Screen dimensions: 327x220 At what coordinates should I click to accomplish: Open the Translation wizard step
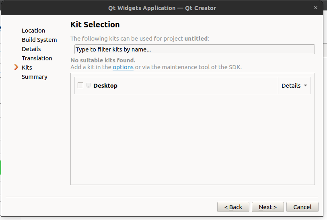[37, 58]
